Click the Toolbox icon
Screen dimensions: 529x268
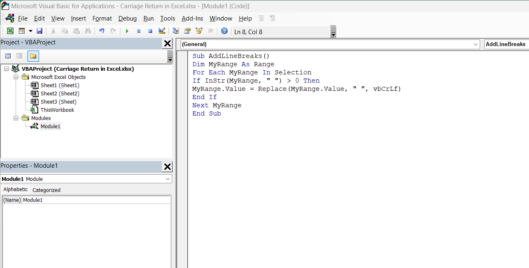(x=210, y=31)
